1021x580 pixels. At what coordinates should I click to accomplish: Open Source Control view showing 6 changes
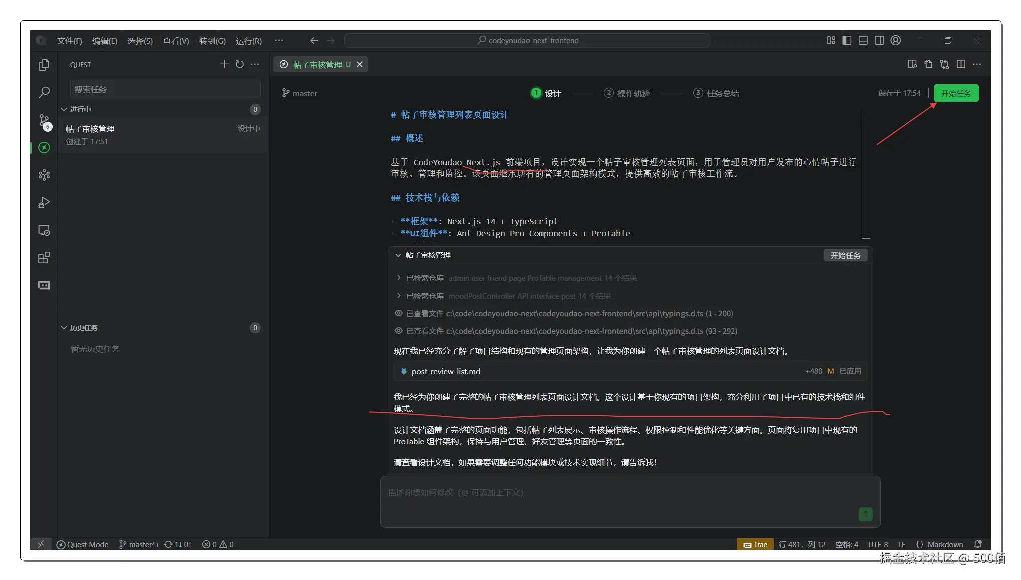[44, 120]
